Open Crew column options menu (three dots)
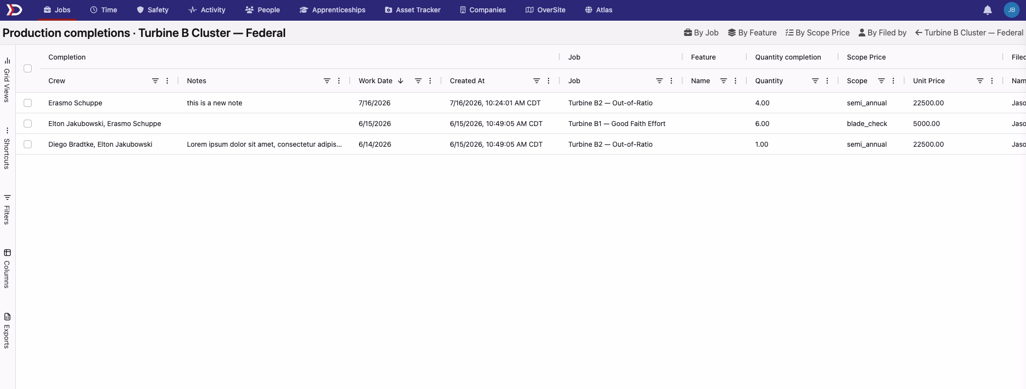Viewport: 1026px width, 389px height. tap(167, 81)
